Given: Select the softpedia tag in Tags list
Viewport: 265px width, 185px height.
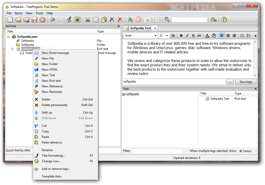Looking at the screenshot, I should click(132, 94).
